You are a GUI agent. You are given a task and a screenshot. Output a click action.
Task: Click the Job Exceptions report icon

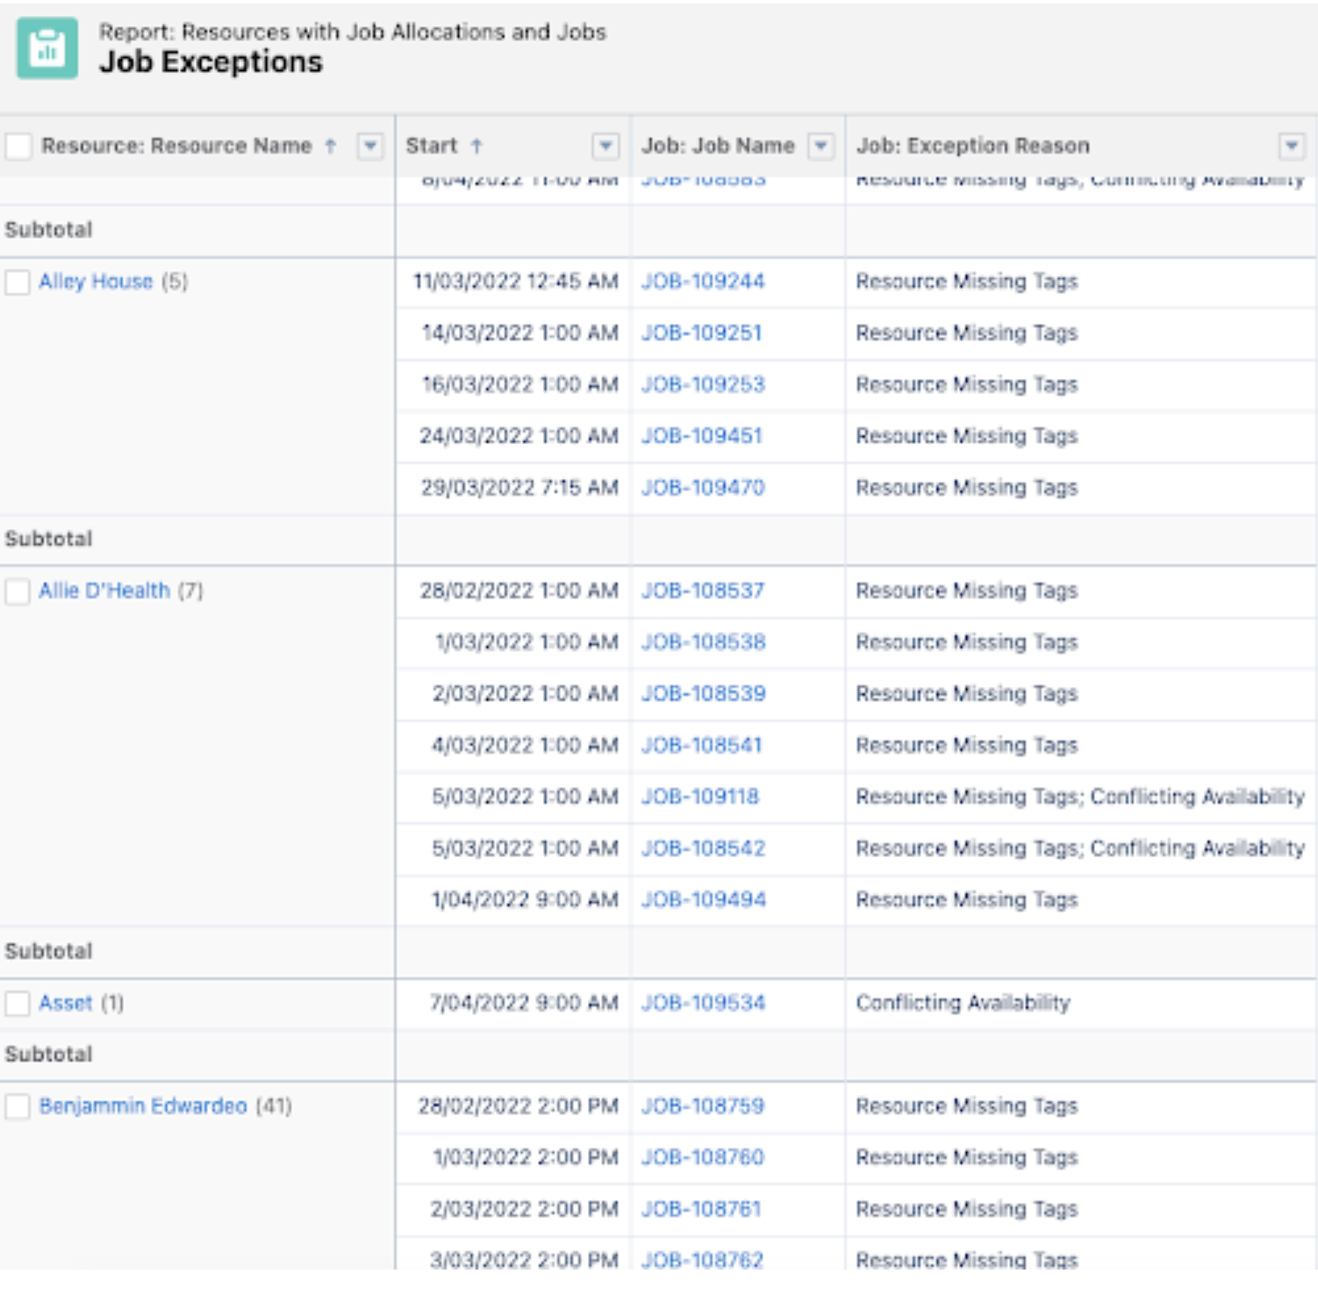click(x=47, y=48)
